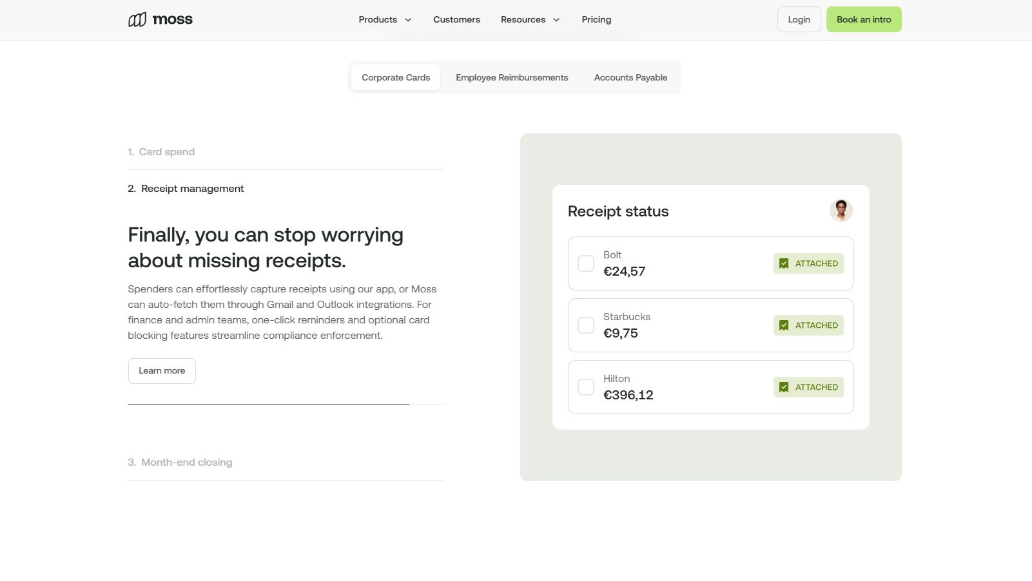The image size is (1032, 581).
Task: Switch to Employee Reimbursements tab
Action: [512, 77]
